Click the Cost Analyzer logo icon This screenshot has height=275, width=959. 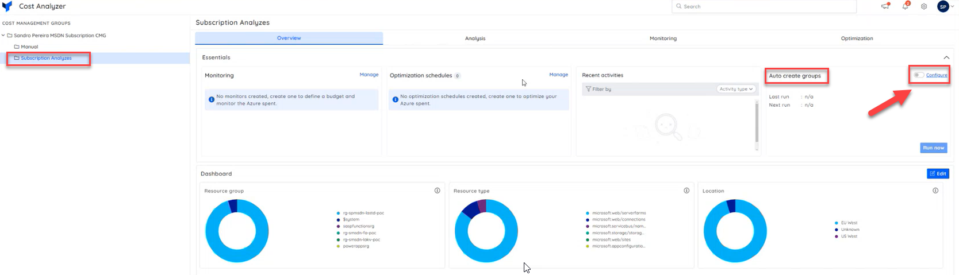point(7,6)
